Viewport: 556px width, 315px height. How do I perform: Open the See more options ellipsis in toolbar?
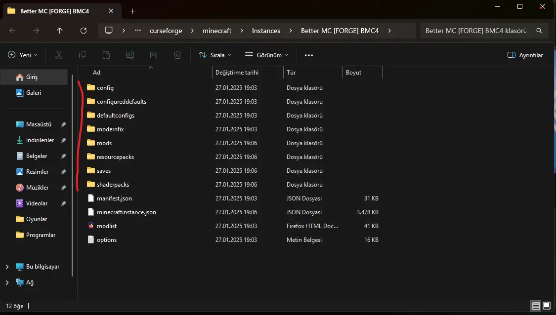point(309,55)
